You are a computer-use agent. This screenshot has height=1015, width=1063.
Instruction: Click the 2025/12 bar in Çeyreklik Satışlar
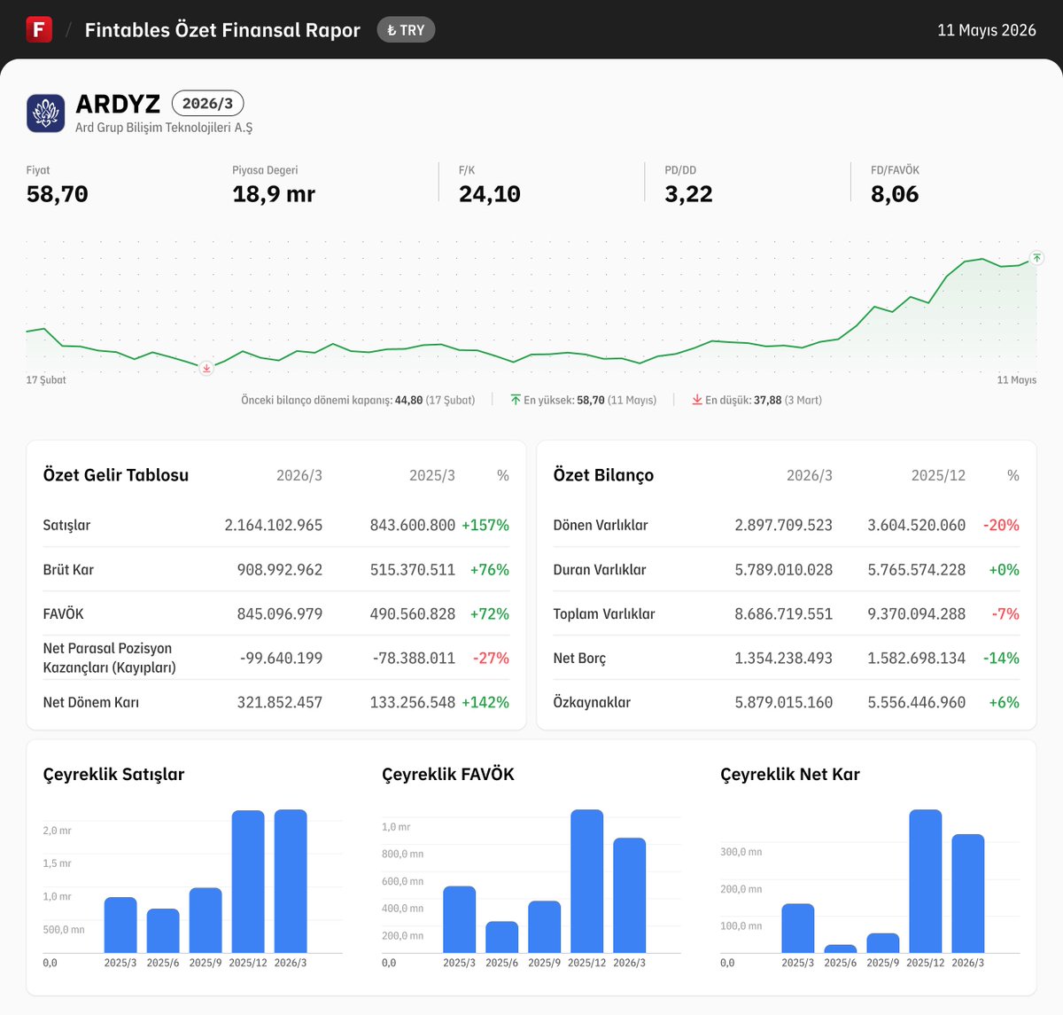coord(248,882)
